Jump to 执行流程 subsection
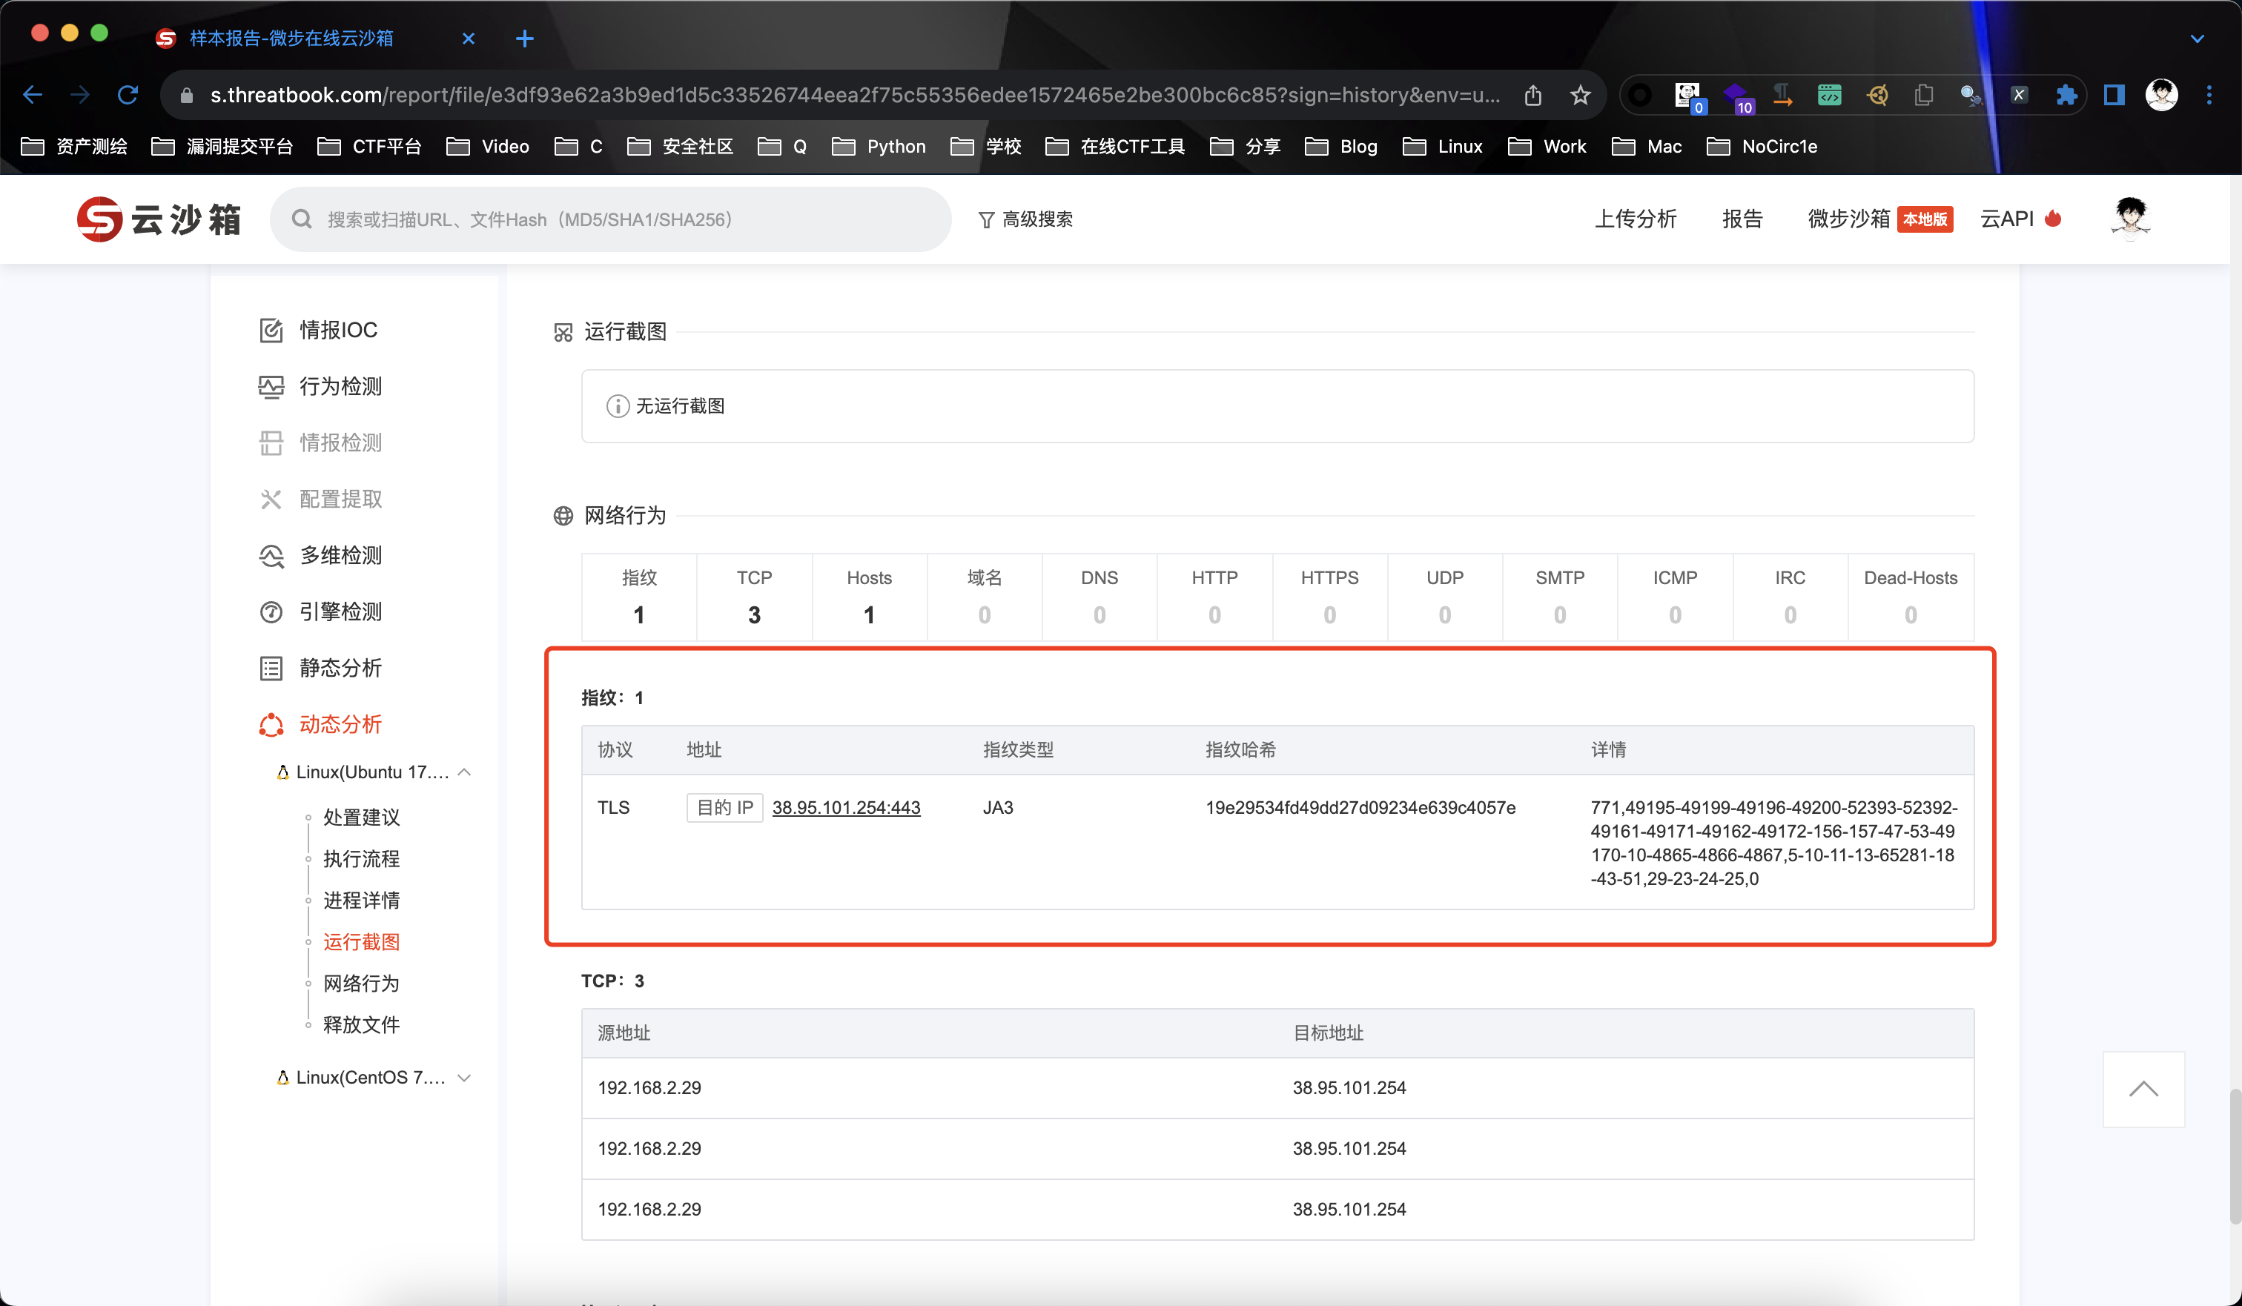This screenshot has height=1306, width=2242. pos(361,858)
